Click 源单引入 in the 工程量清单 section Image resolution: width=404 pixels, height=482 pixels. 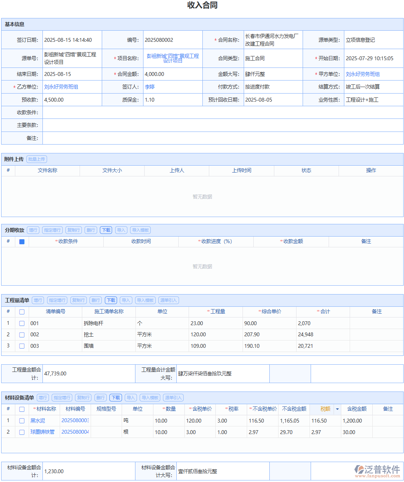click(x=169, y=300)
